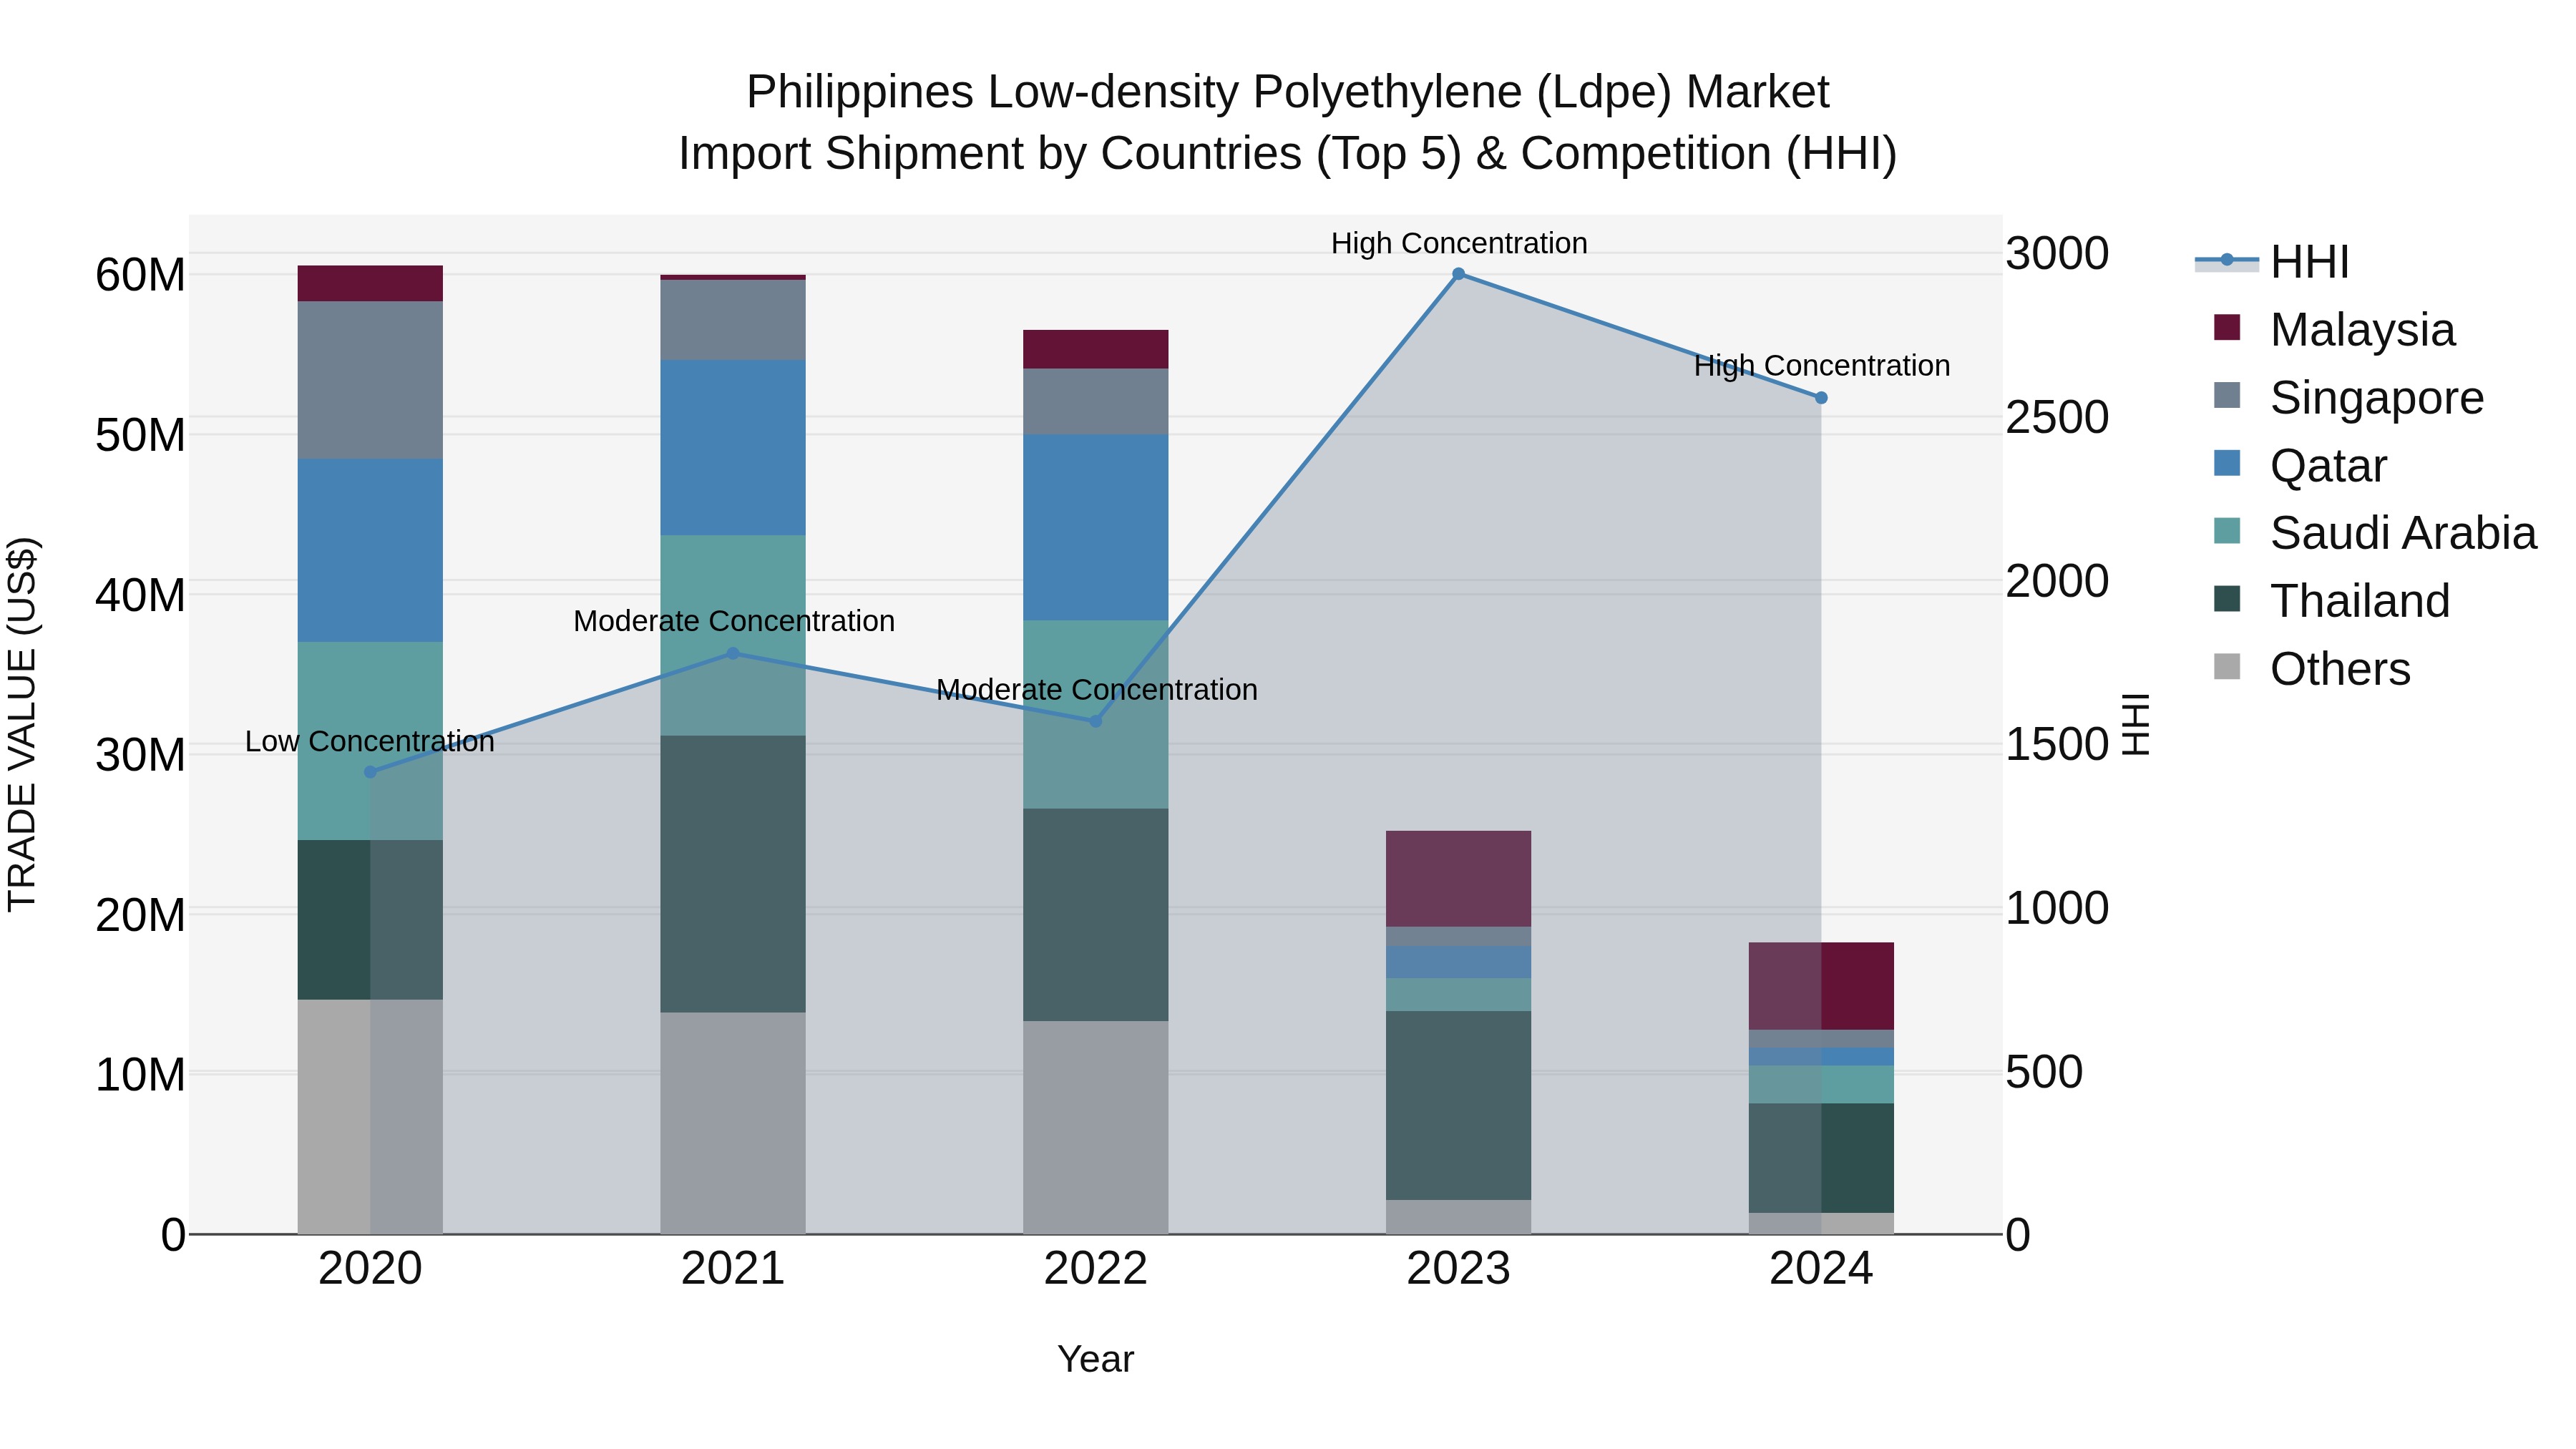
Task: Click the chart title text
Action: click(1288, 122)
